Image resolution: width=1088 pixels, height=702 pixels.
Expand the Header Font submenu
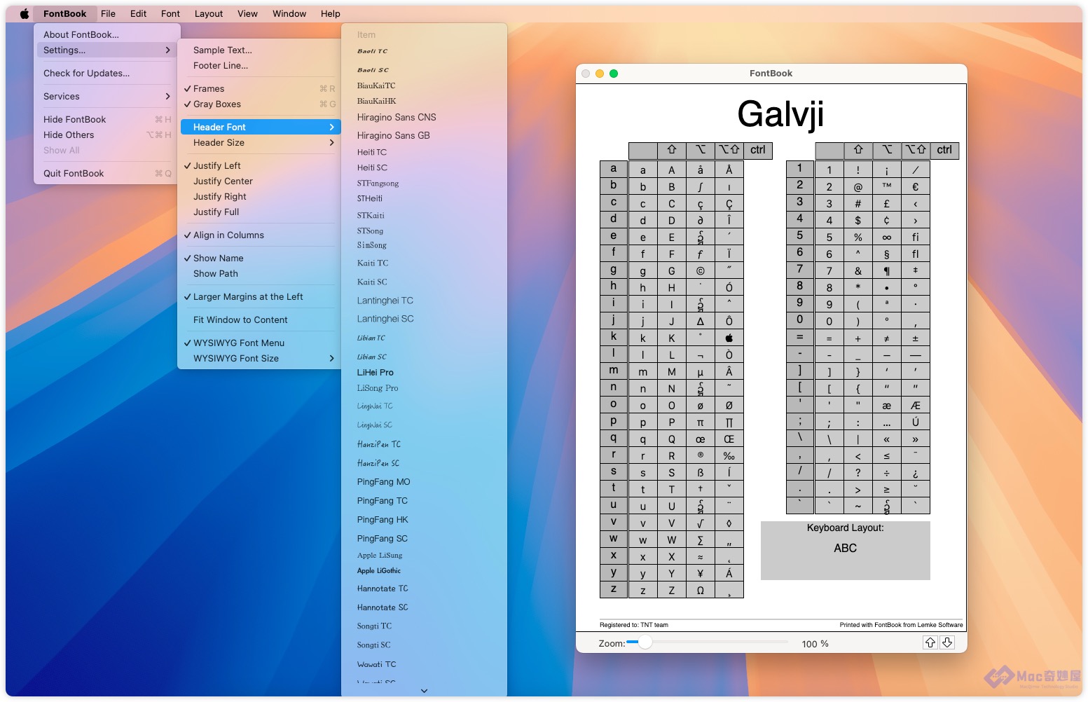(x=259, y=127)
